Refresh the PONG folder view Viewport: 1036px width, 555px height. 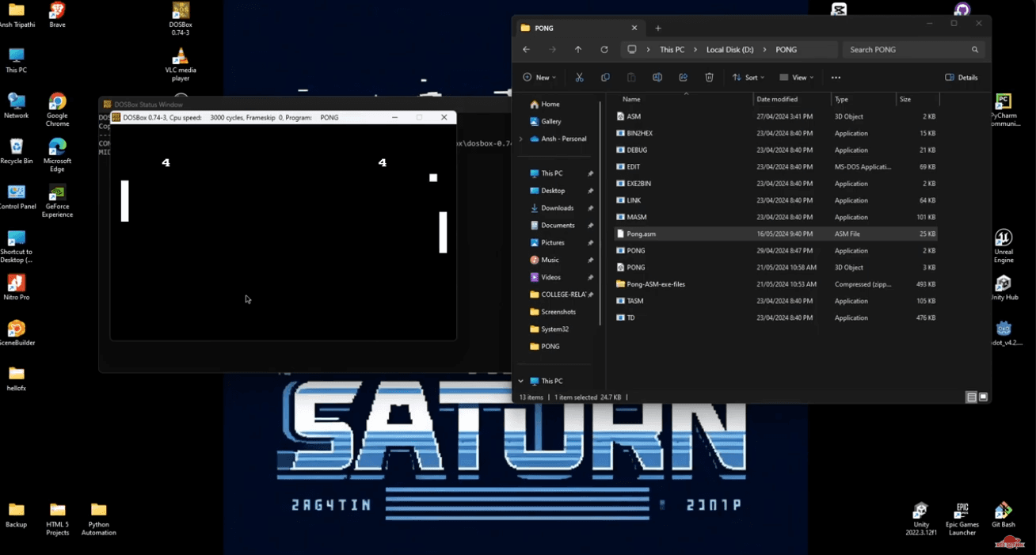604,50
